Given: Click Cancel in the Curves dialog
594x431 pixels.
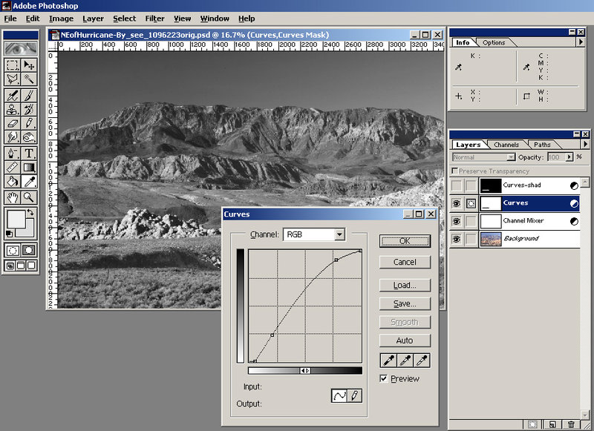Looking at the screenshot, I should point(405,262).
